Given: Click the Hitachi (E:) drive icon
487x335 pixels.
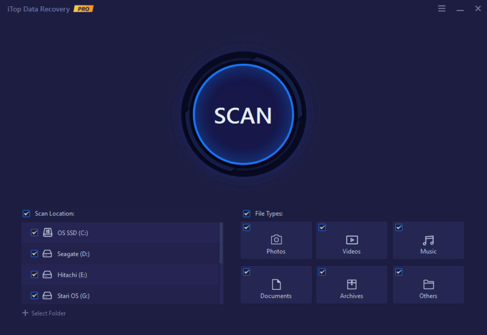Looking at the screenshot, I should (47, 275).
